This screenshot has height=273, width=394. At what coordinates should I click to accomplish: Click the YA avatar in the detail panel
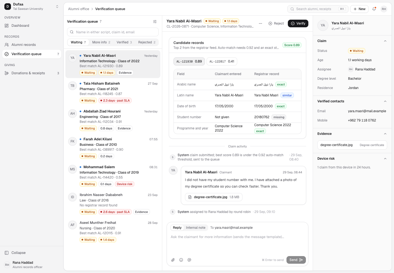323,25
